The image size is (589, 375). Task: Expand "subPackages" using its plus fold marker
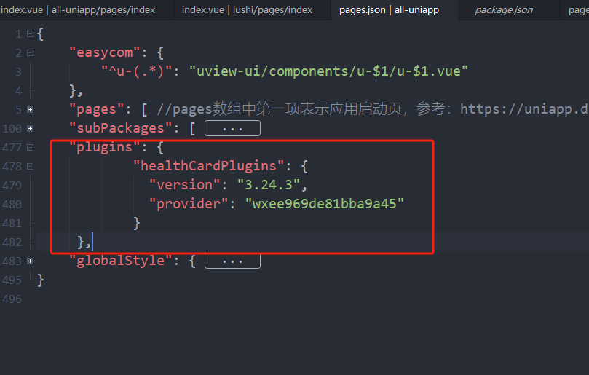tap(30, 129)
